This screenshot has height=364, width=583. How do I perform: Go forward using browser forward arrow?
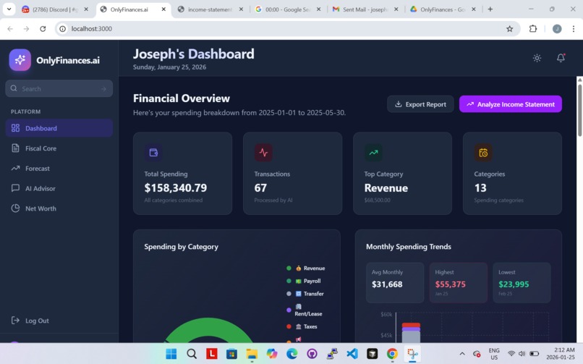coord(26,29)
